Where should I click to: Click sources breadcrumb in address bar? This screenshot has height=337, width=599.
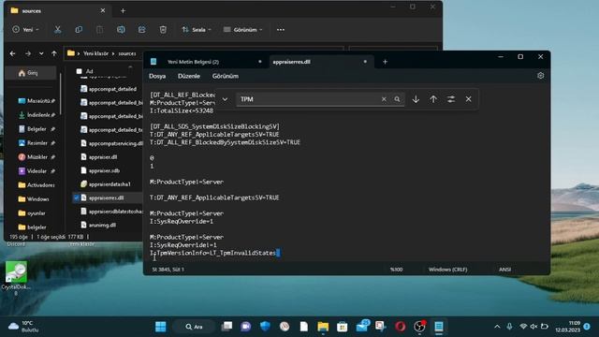(x=127, y=53)
